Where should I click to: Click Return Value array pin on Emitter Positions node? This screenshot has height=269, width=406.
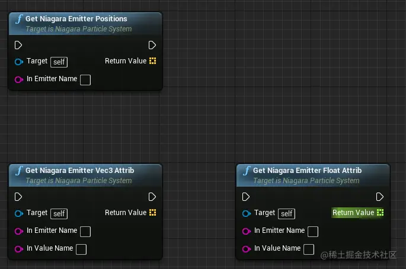coord(153,61)
